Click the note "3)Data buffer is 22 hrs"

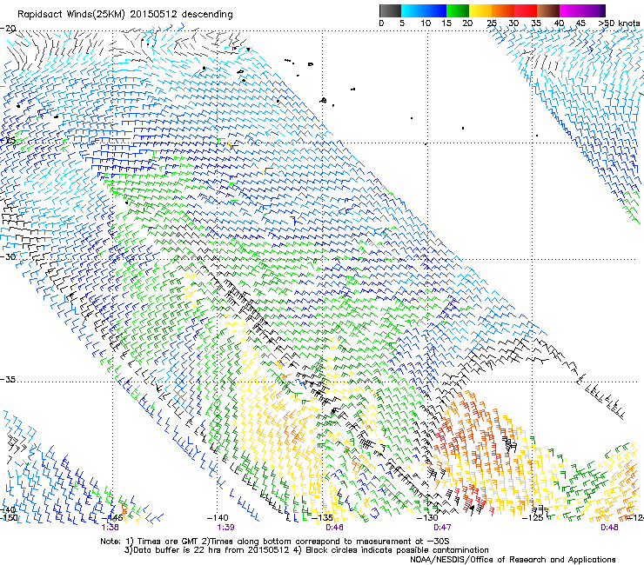(173, 550)
